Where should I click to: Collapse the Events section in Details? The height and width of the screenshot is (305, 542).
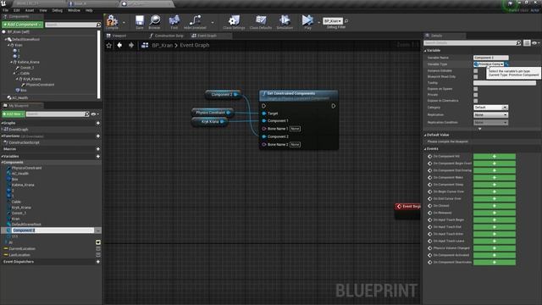click(425, 149)
